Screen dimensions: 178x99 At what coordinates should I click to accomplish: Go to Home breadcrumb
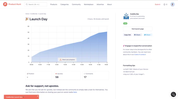(27, 14)
